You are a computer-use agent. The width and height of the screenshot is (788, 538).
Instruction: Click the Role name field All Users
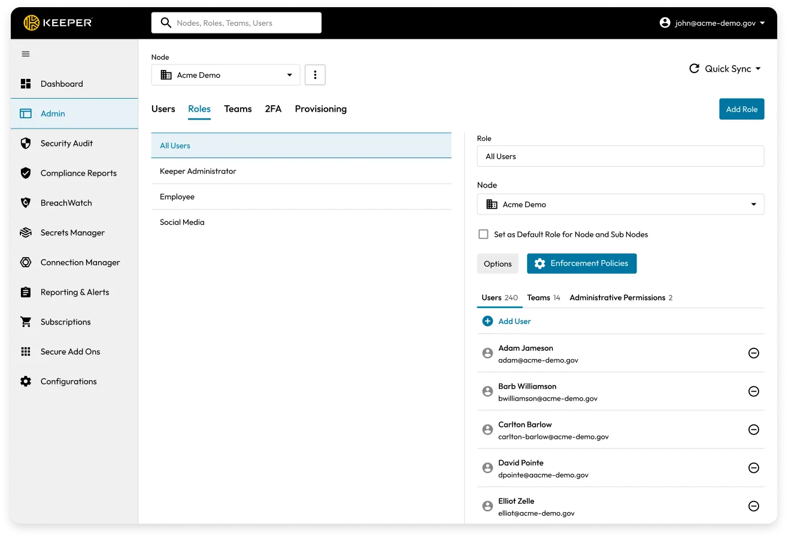620,156
